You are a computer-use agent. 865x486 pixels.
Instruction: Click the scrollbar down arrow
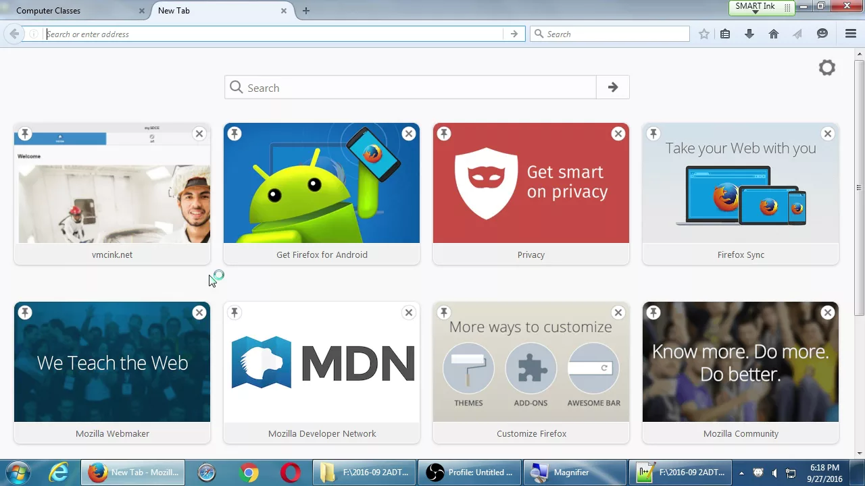(x=859, y=454)
